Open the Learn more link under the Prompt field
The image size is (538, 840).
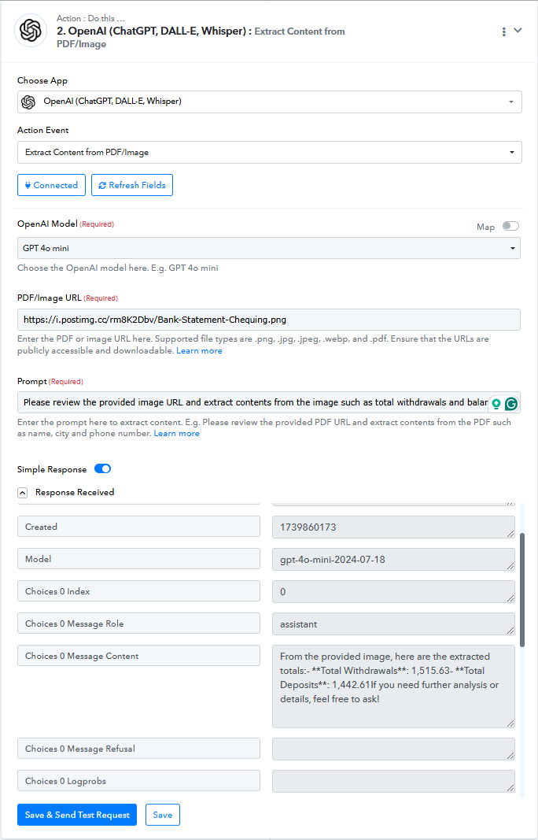(177, 434)
